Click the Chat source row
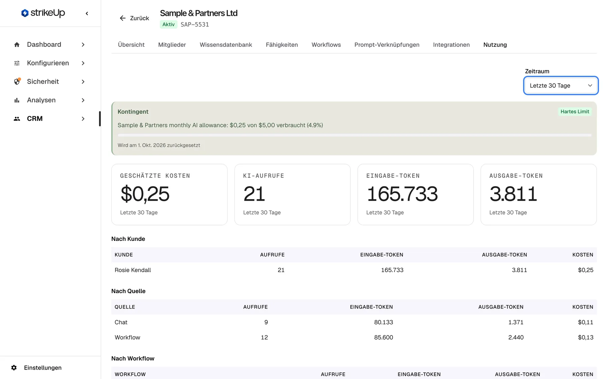Viewport: 607px width, 379px height. point(354,322)
